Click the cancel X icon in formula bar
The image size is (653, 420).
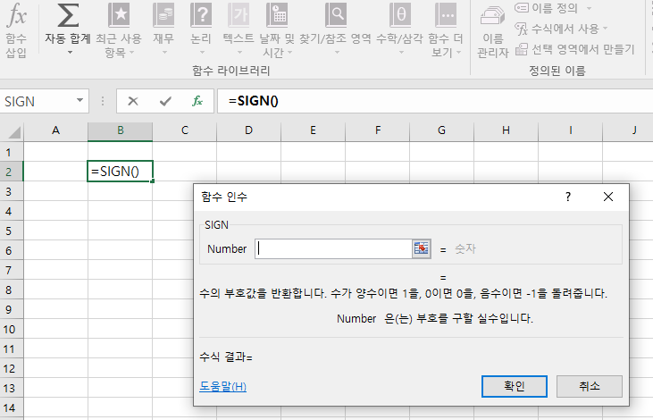[x=133, y=101]
